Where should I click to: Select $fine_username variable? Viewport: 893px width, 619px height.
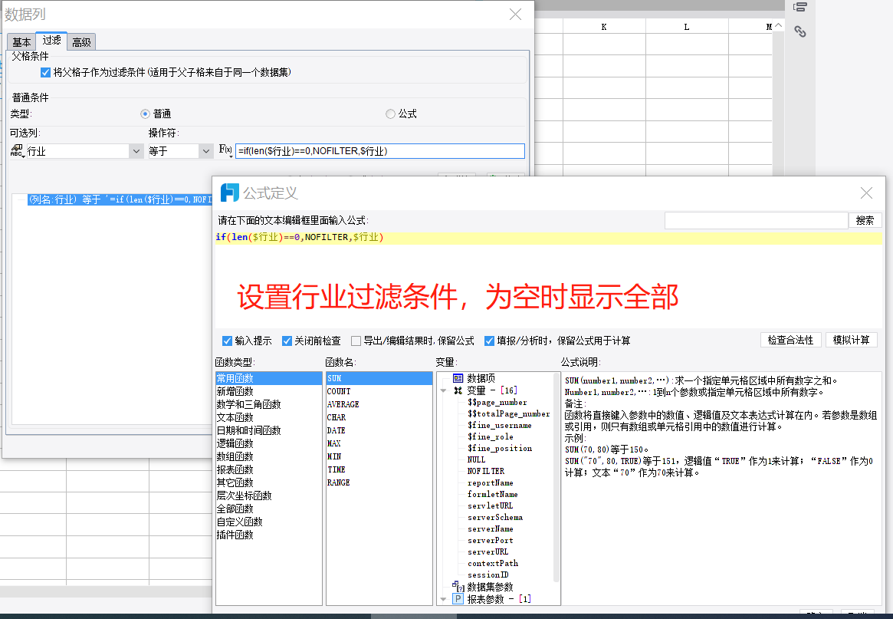pos(500,425)
